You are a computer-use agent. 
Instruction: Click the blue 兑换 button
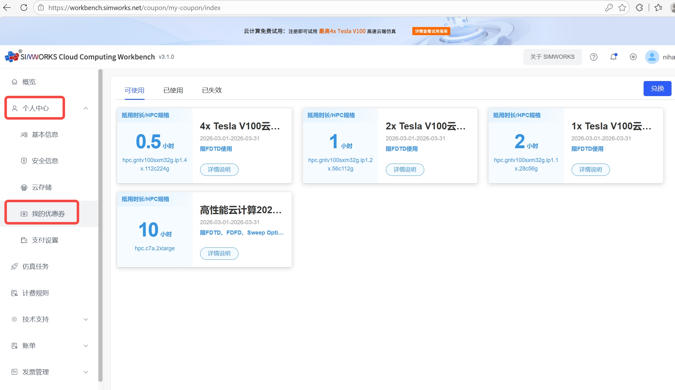point(657,89)
